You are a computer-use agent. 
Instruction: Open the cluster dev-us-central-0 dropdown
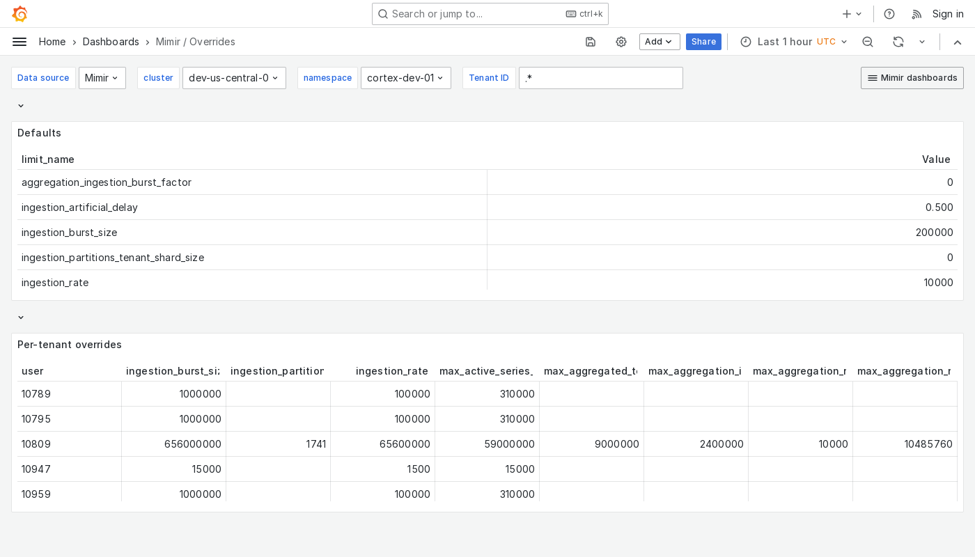pyautogui.click(x=234, y=78)
